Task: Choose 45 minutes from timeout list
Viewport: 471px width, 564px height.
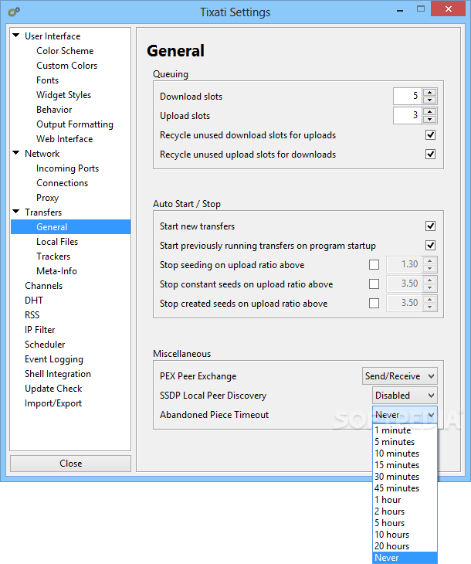Action: coord(405,488)
